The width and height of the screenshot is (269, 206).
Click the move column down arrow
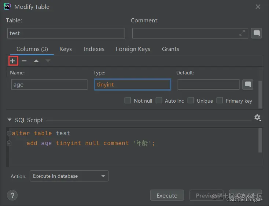point(48,61)
